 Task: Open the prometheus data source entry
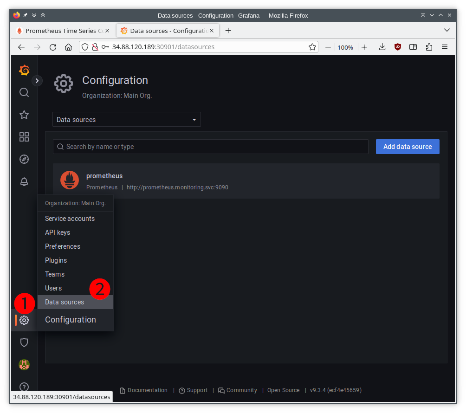(246, 181)
